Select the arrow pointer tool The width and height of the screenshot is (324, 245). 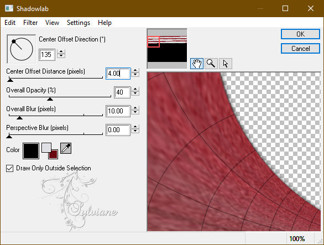click(226, 64)
